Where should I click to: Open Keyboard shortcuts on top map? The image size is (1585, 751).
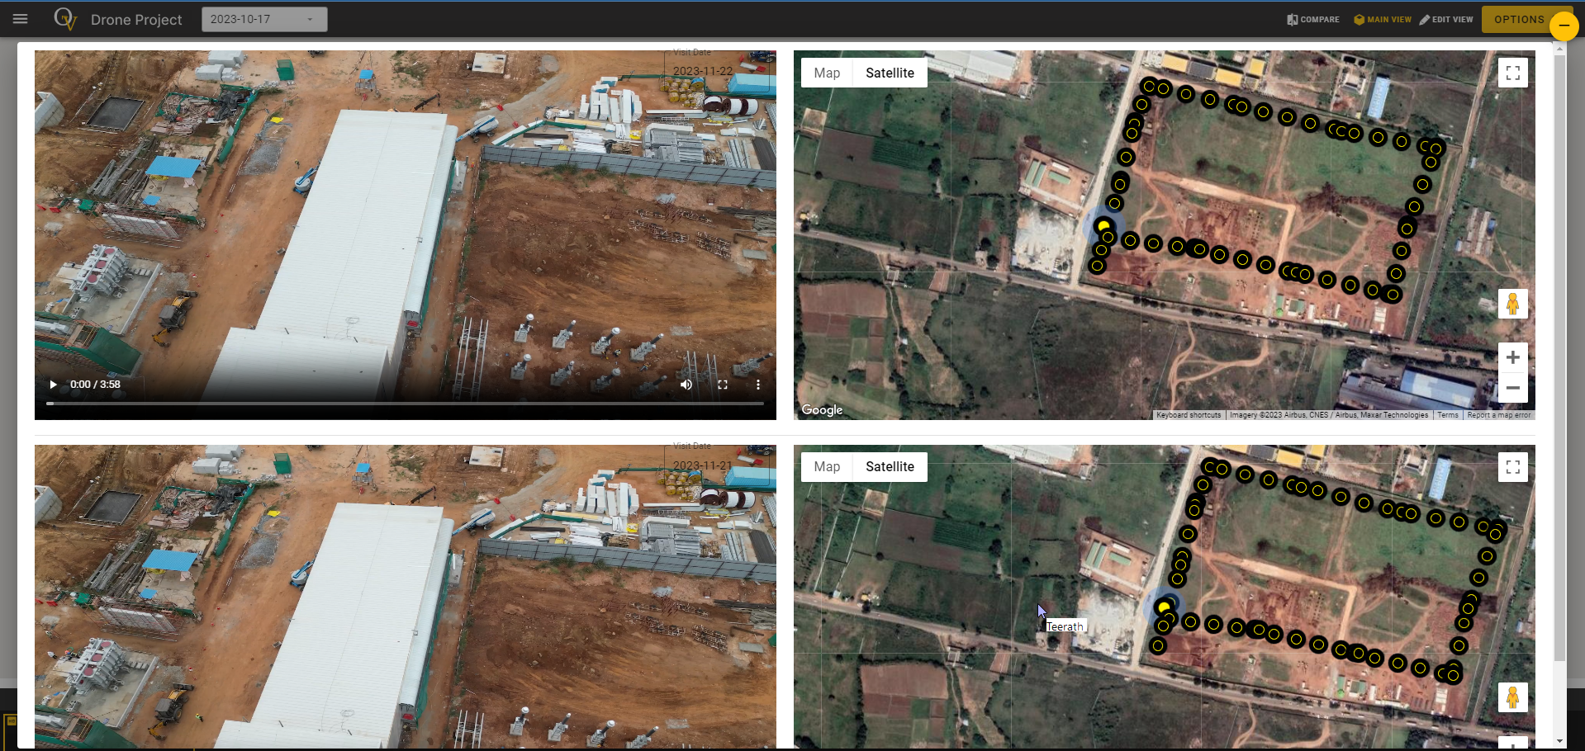tap(1189, 415)
